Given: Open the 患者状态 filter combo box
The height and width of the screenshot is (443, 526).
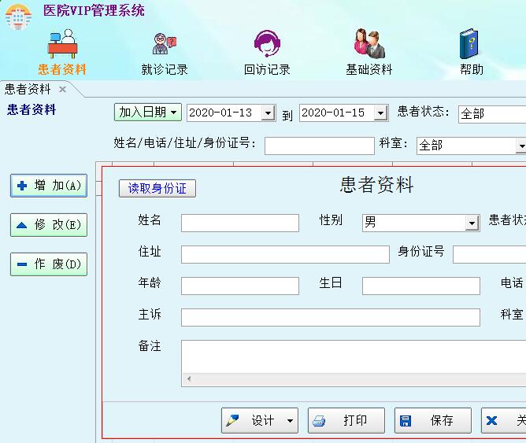Looking at the screenshot, I should [492, 114].
